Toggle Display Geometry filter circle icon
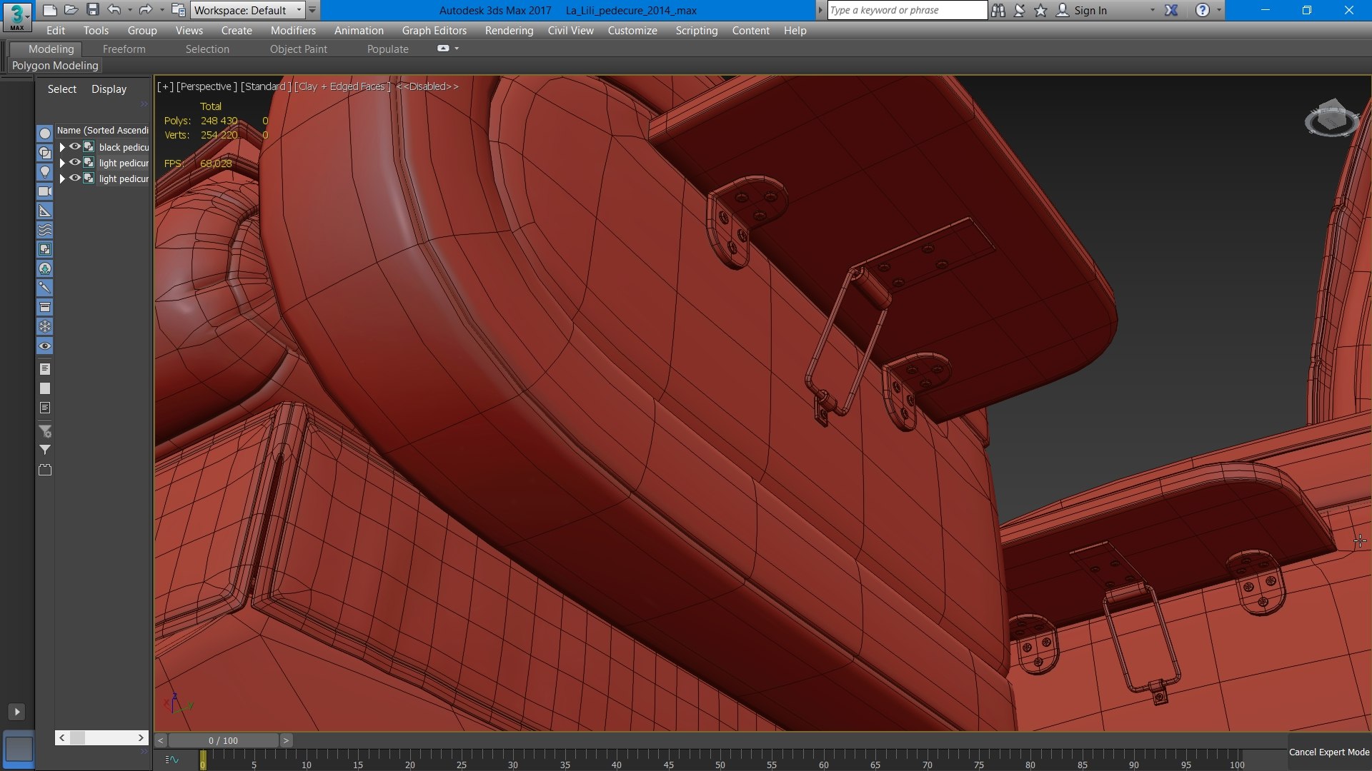Screen dimensions: 1372x771 (x=45, y=133)
